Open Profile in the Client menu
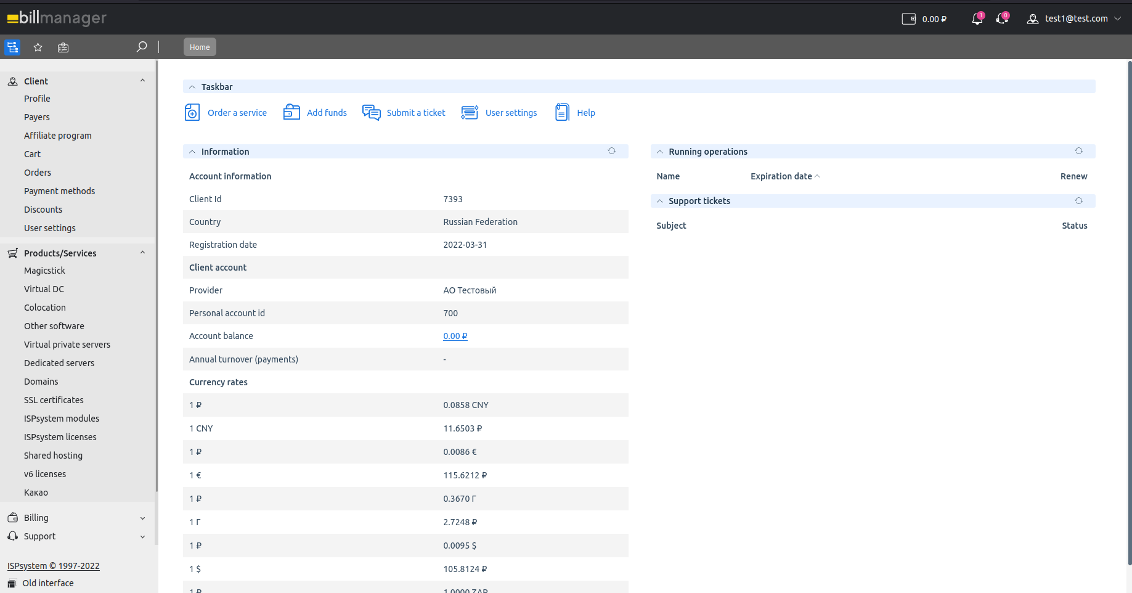The width and height of the screenshot is (1132, 593). [x=37, y=99]
